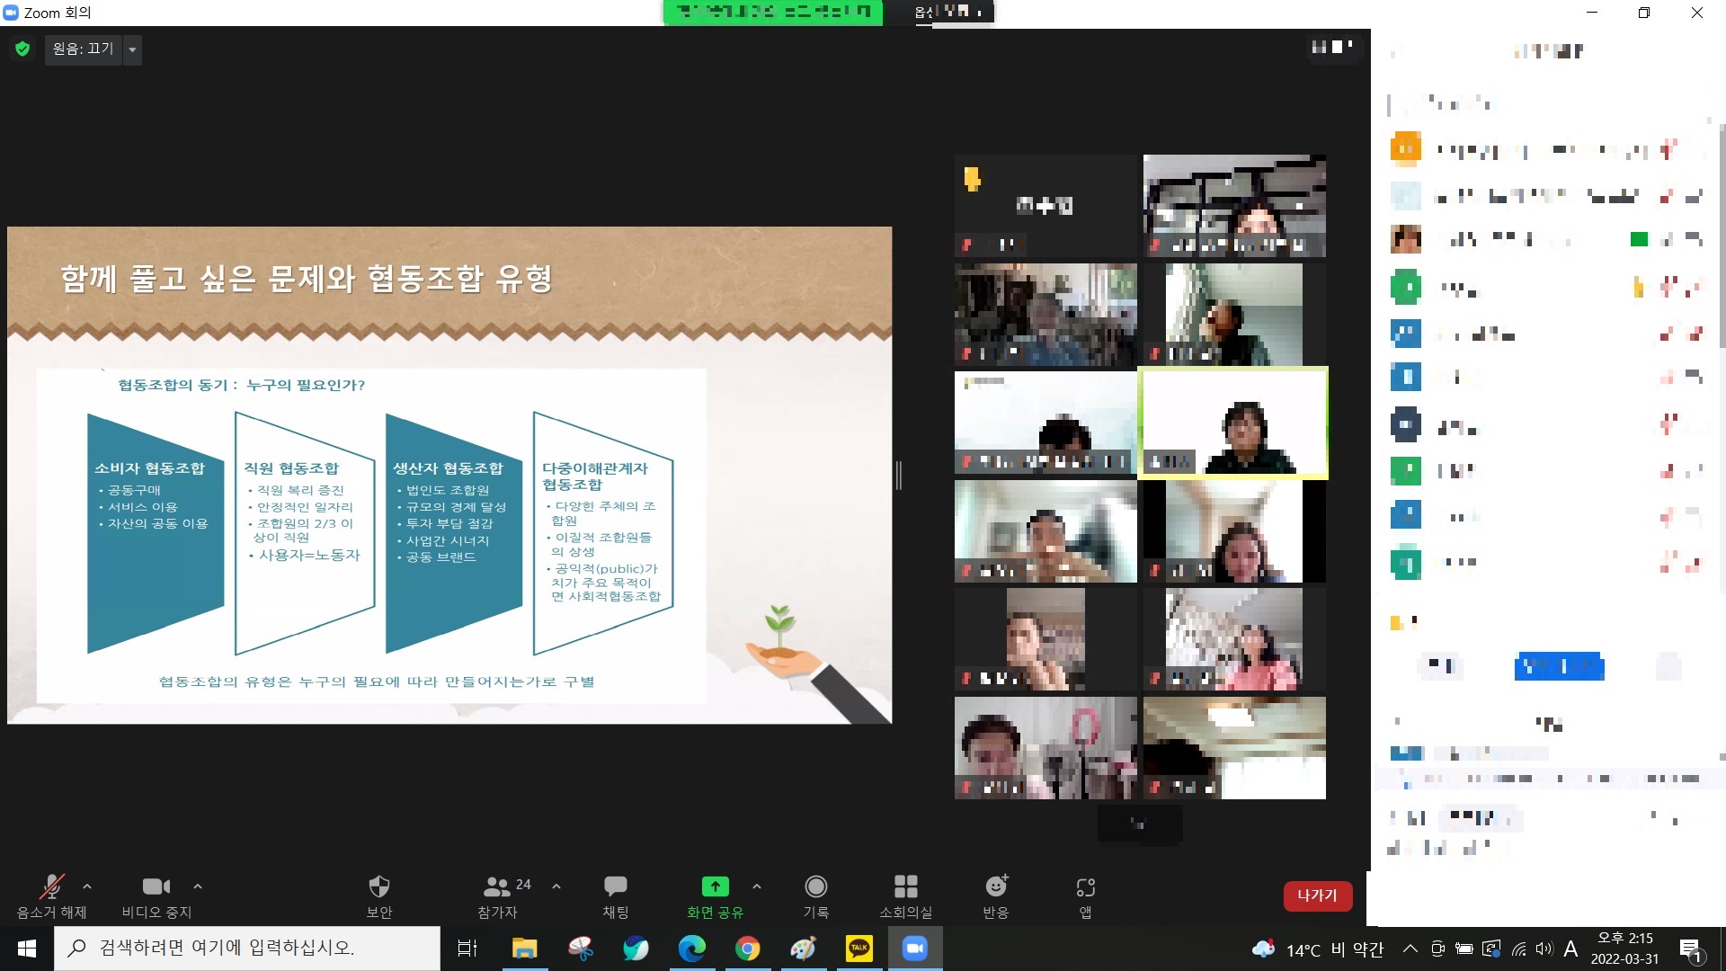Click slide heading 생산자 협동조합

(x=448, y=468)
